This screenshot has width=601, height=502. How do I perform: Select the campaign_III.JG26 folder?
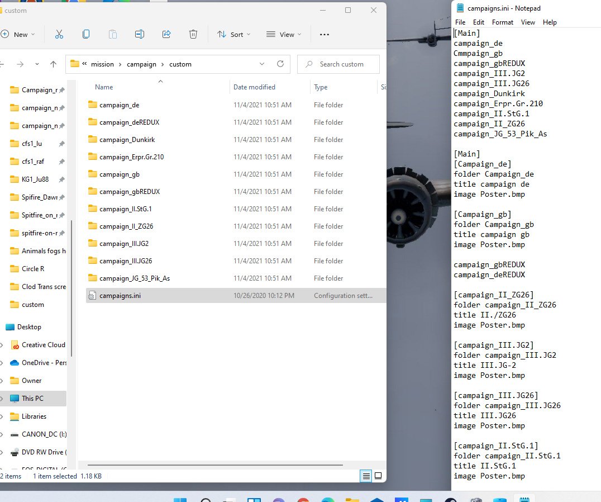(126, 261)
